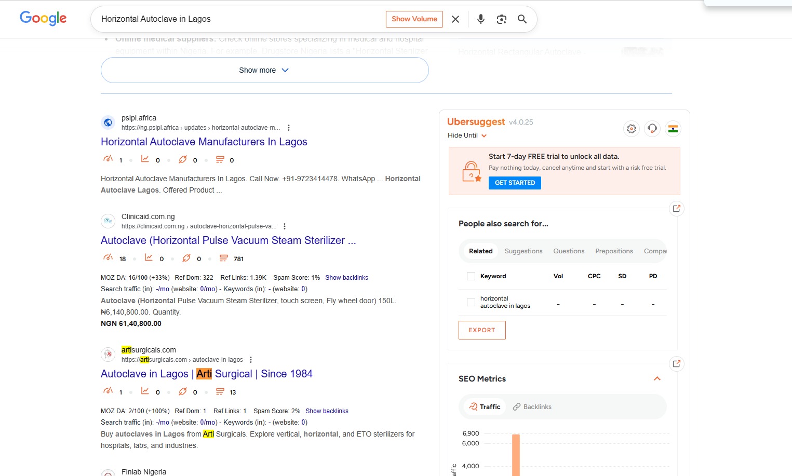The image size is (792, 476).
Task: Open Ubersuggest settings gear
Action: point(632,129)
